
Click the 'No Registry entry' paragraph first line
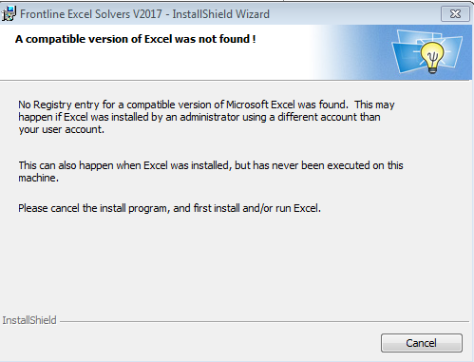click(206, 105)
